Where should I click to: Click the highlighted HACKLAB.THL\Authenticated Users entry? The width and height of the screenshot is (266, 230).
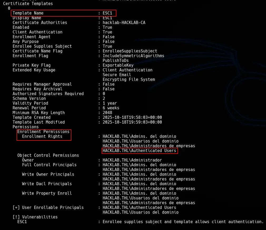[x=140, y=150]
